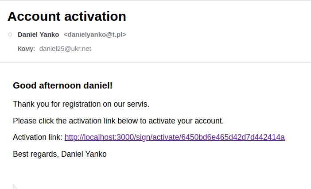Image resolution: width=311 pixels, height=189 pixels.
Task: Click the small arrow icon below the signature
Action: click(x=15, y=186)
